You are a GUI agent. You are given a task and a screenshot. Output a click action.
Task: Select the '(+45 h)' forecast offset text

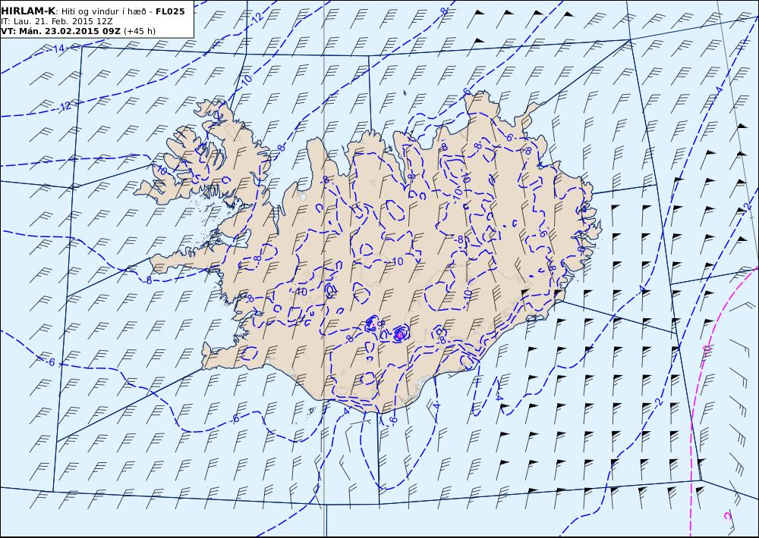pos(140,31)
